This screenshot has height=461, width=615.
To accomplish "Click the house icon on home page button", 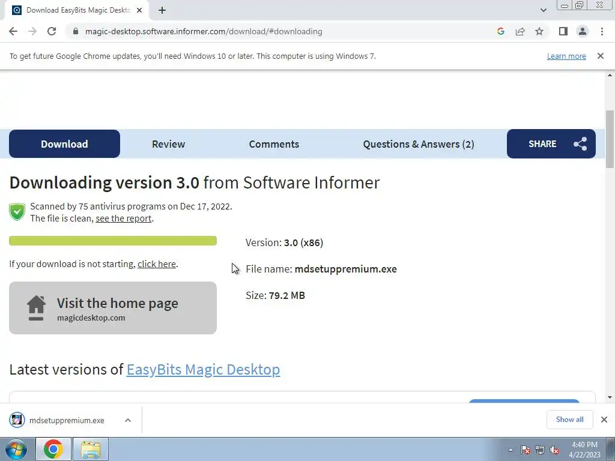I will click(36, 308).
